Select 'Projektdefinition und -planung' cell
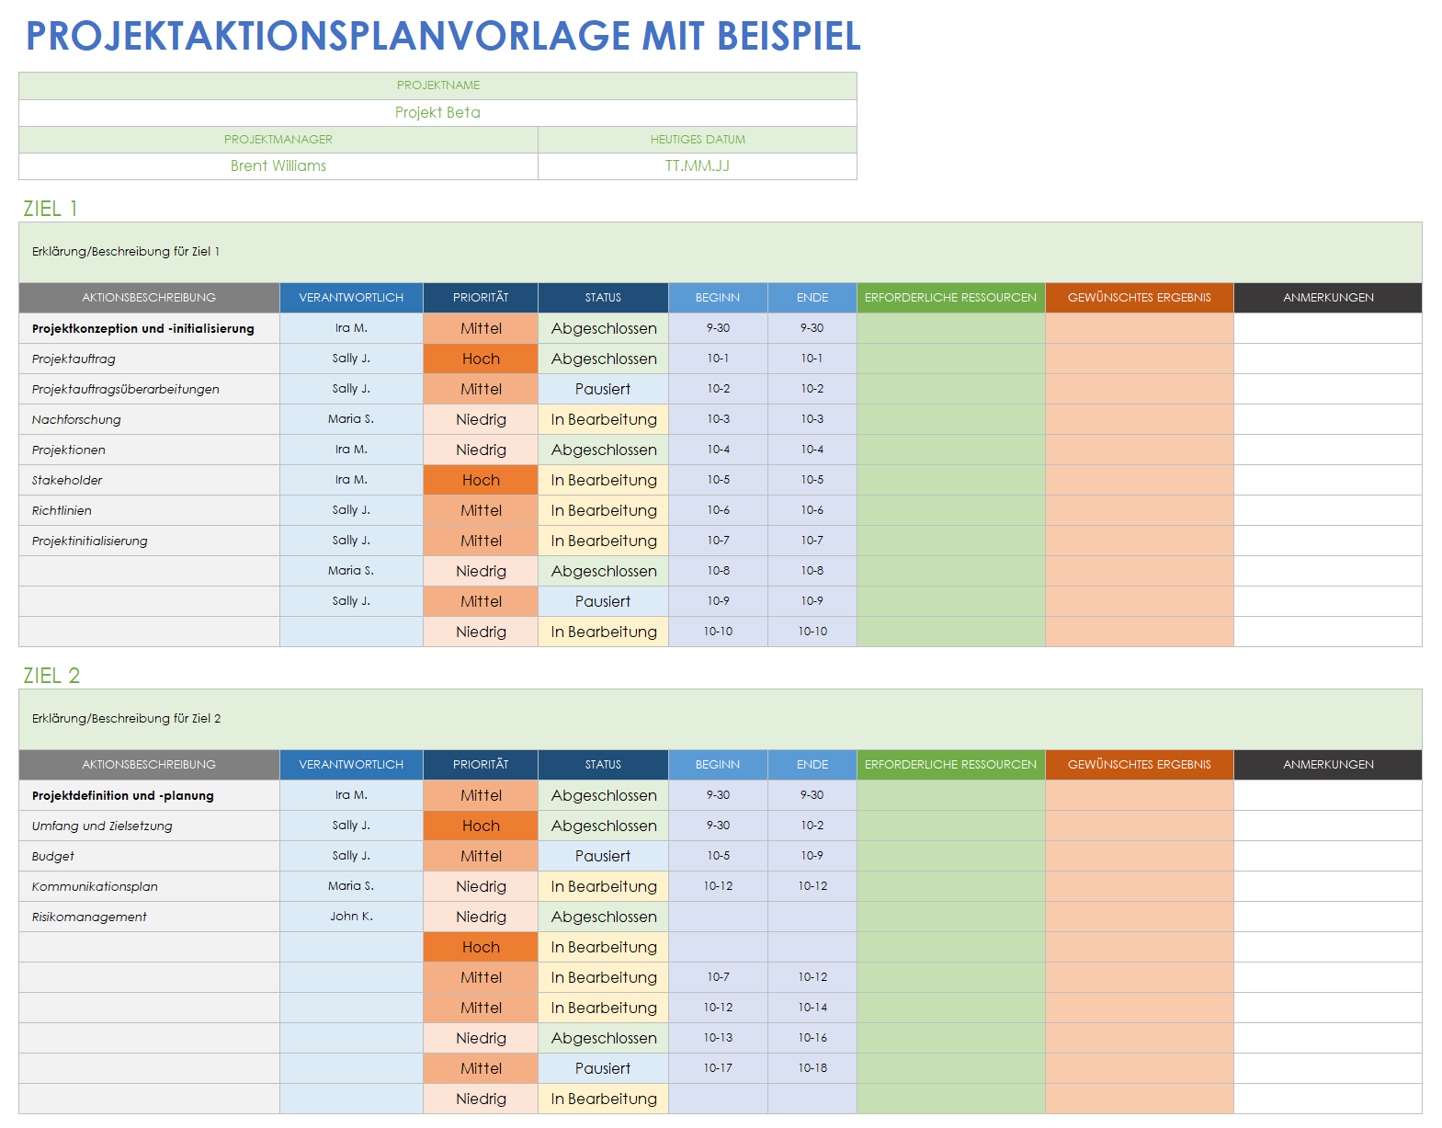 point(149,795)
